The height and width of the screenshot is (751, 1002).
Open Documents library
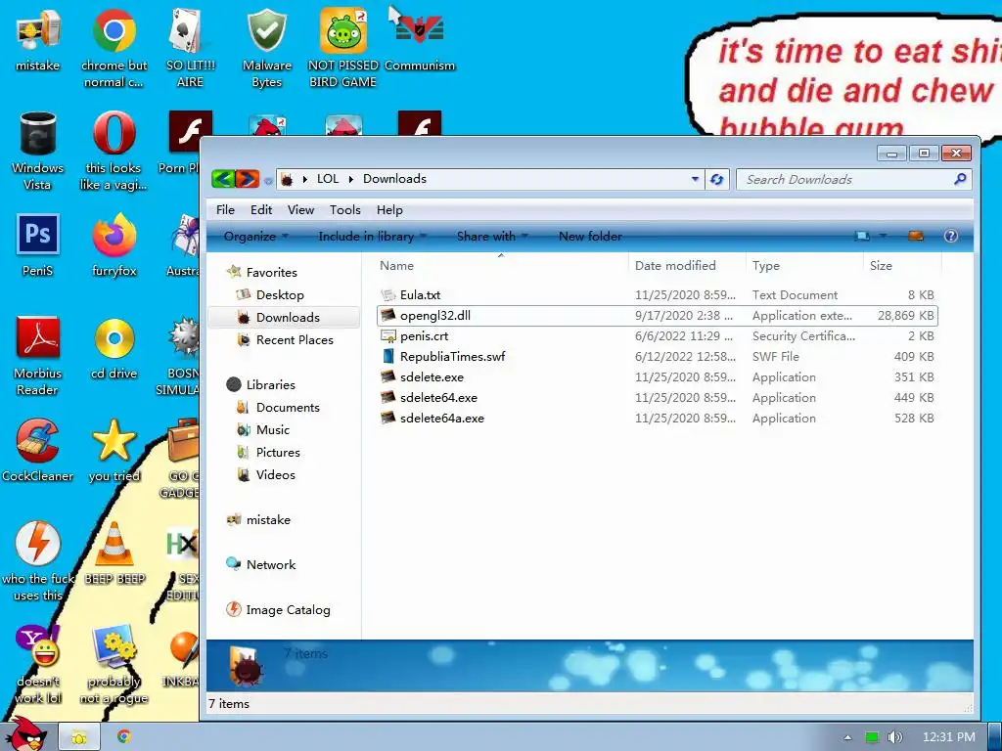click(288, 408)
